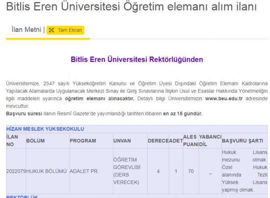Select the İlan Metni tab
Viewport: 270px width, 198px height.
(27, 30)
